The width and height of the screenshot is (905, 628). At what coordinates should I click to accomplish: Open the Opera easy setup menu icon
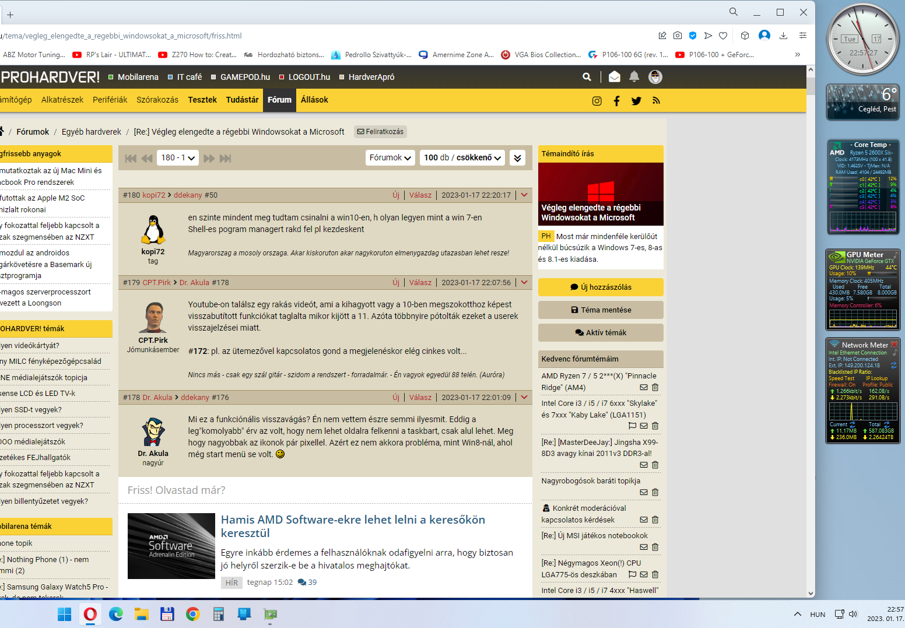803,36
